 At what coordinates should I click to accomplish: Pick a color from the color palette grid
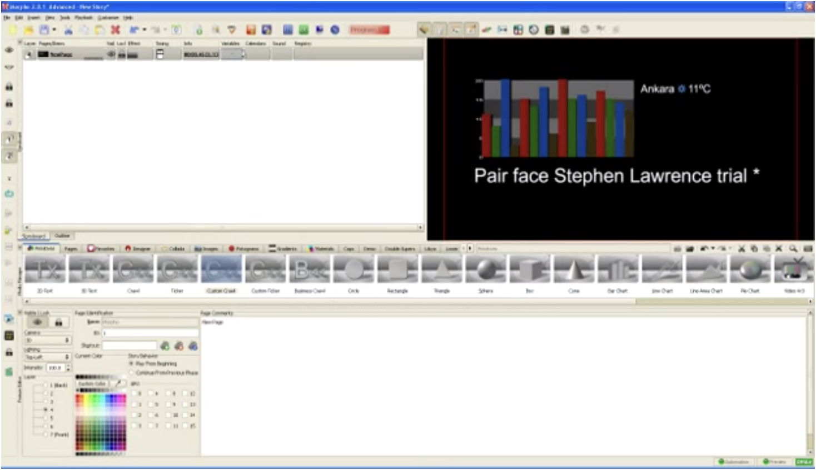101,422
